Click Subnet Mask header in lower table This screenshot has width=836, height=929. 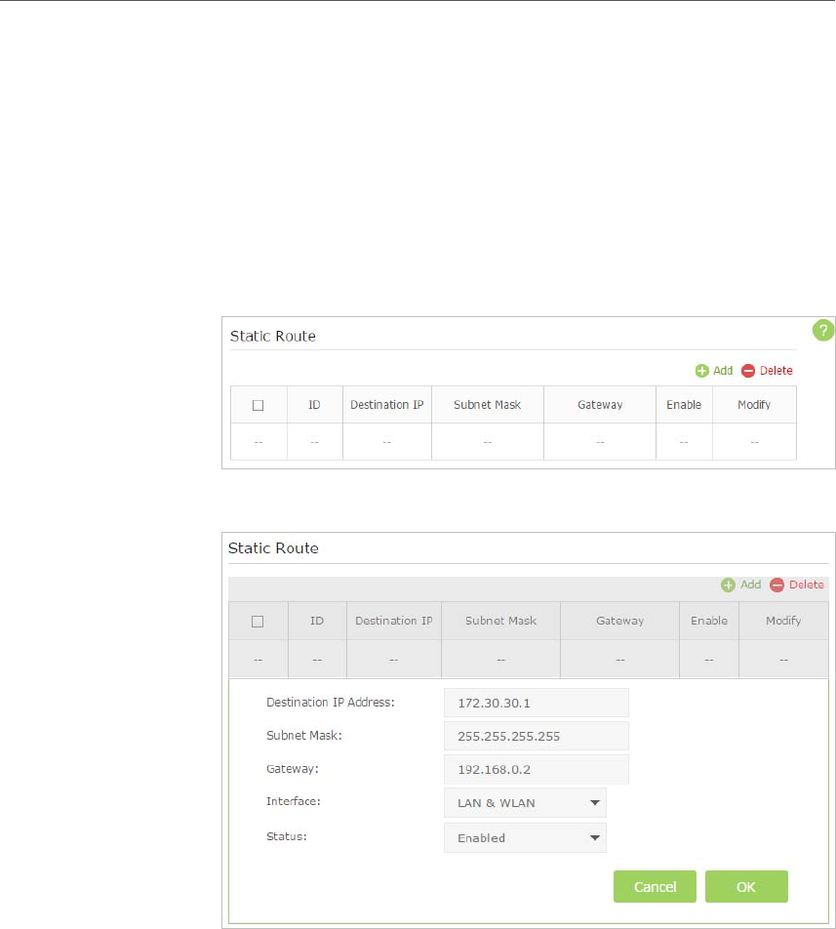[500, 621]
